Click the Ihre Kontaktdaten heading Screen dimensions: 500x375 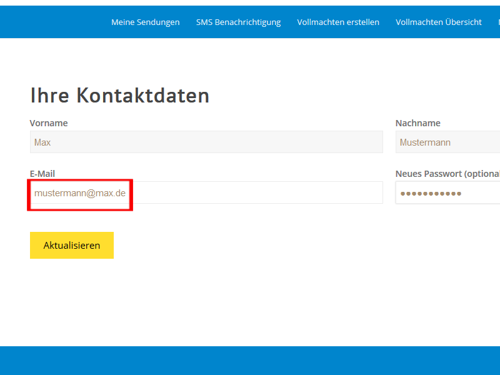119,96
